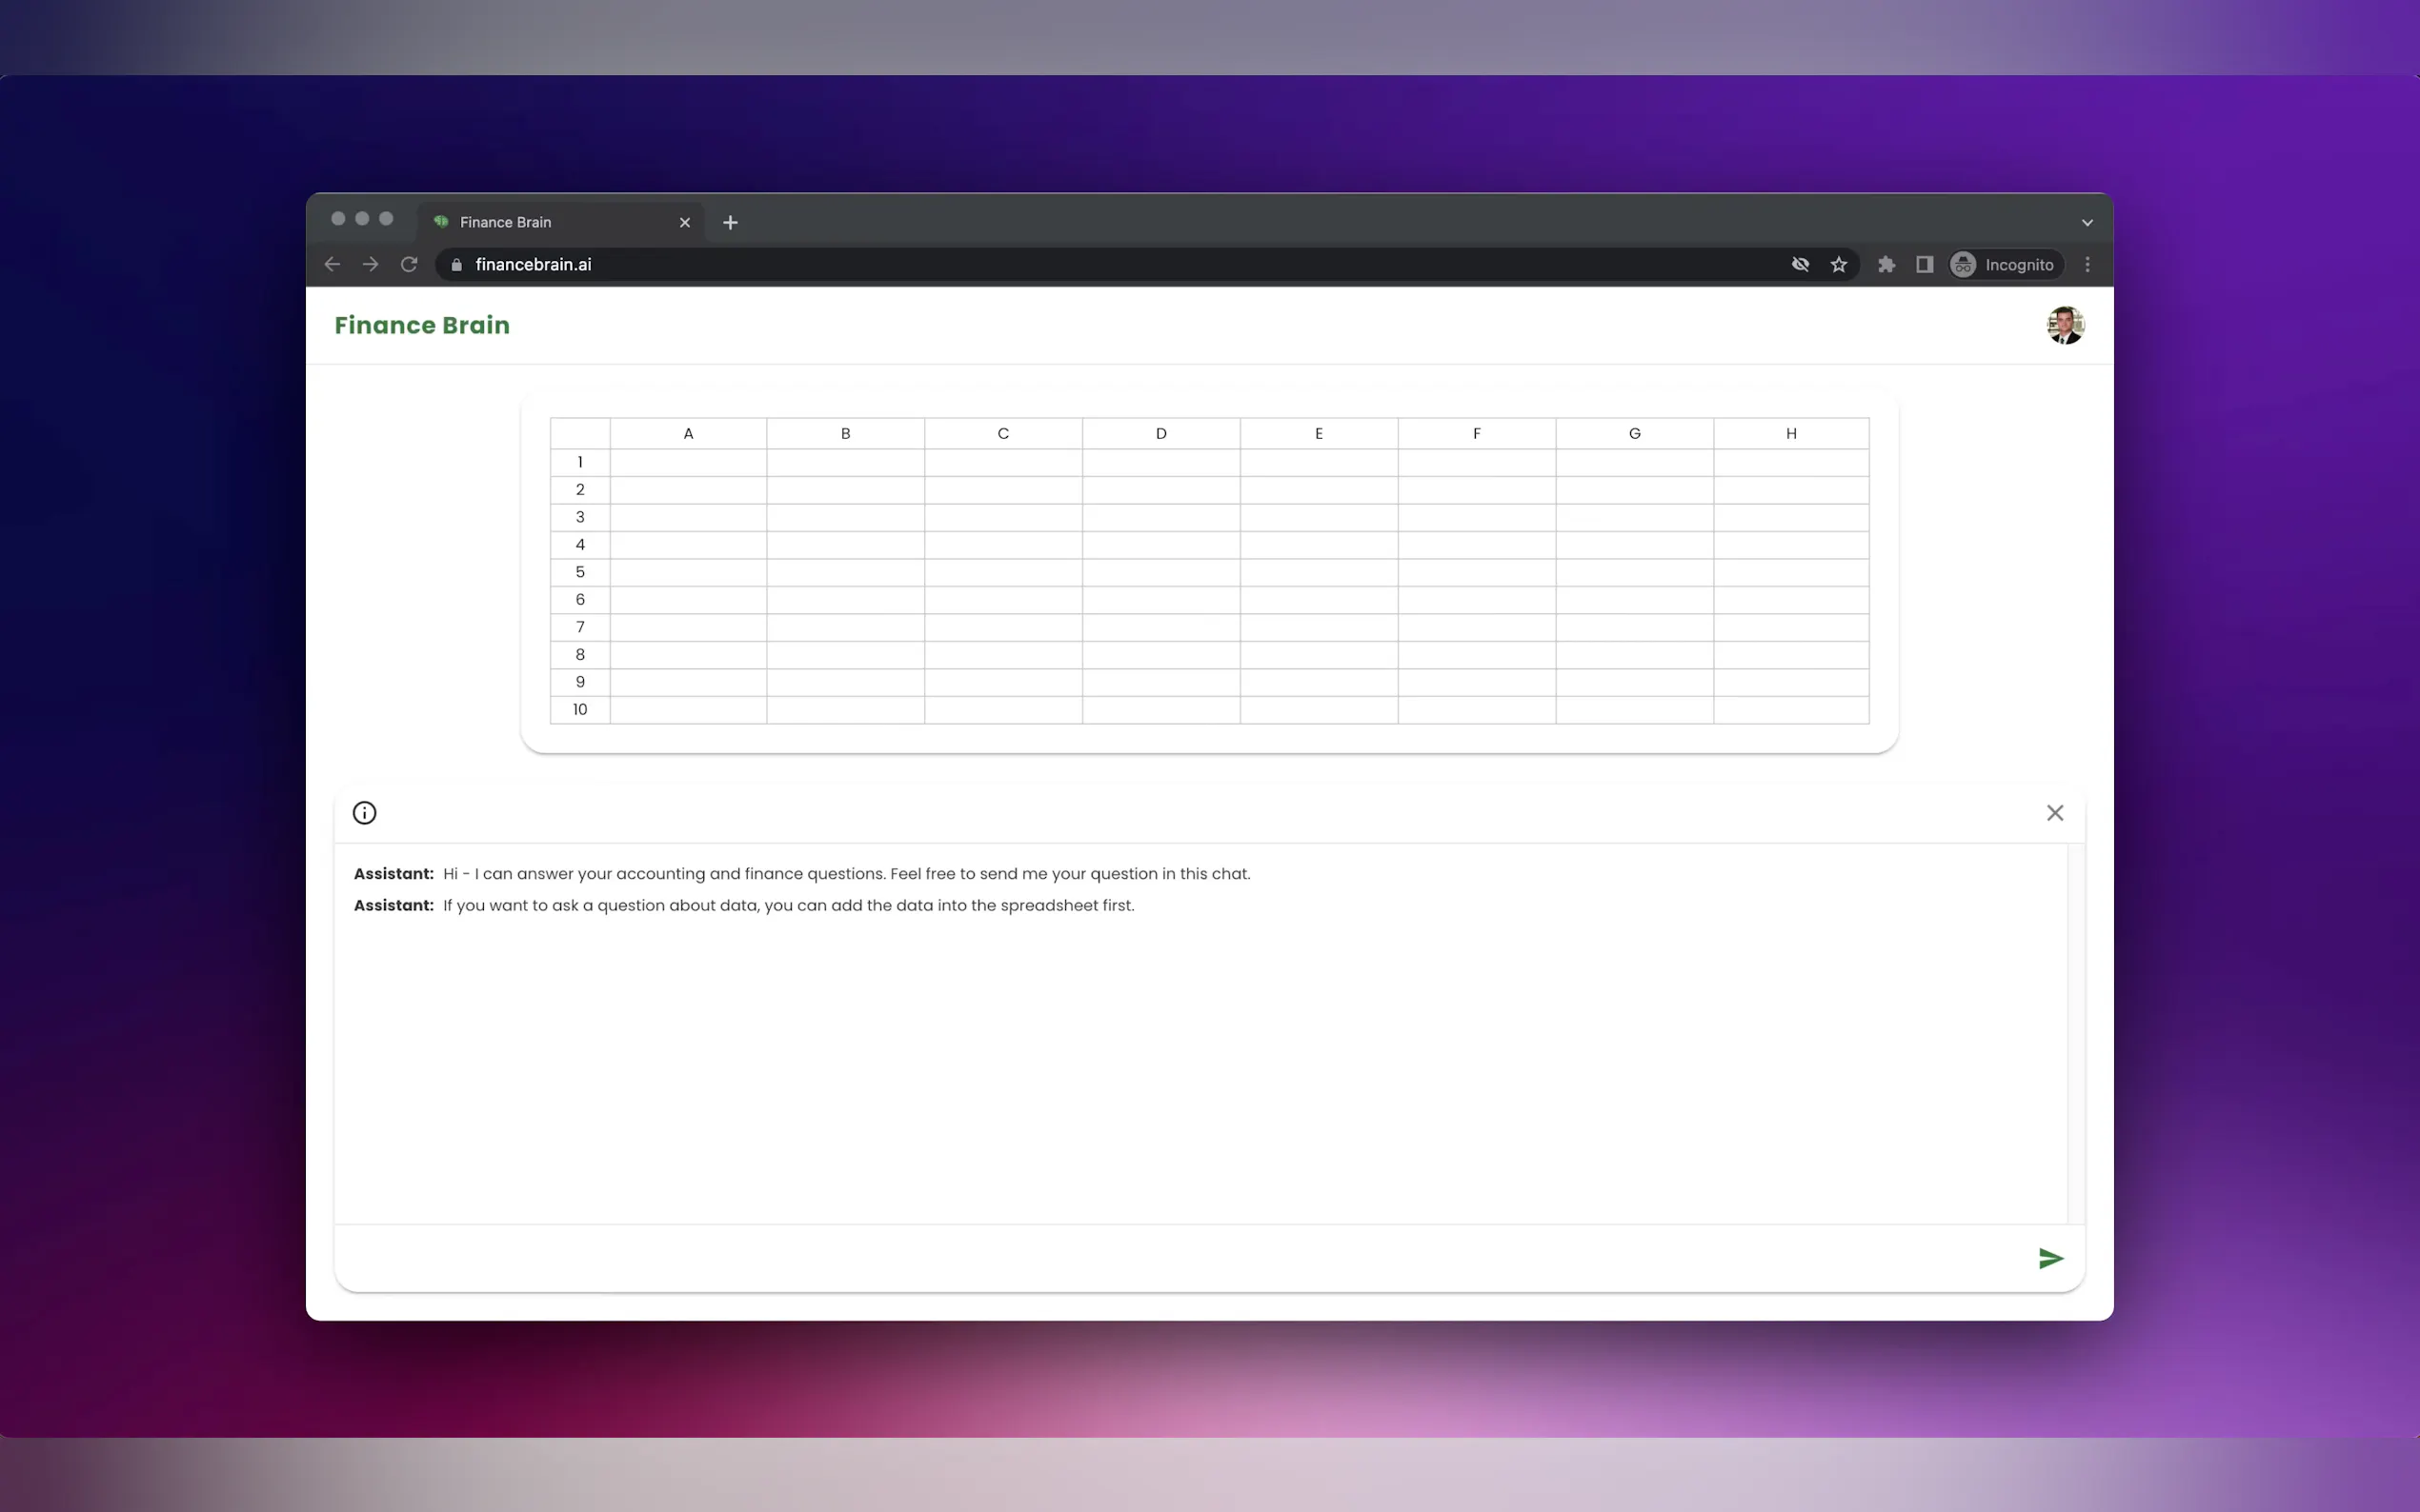2420x1512 pixels.
Task: Go back to previous page
Action: [x=333, y=264]
